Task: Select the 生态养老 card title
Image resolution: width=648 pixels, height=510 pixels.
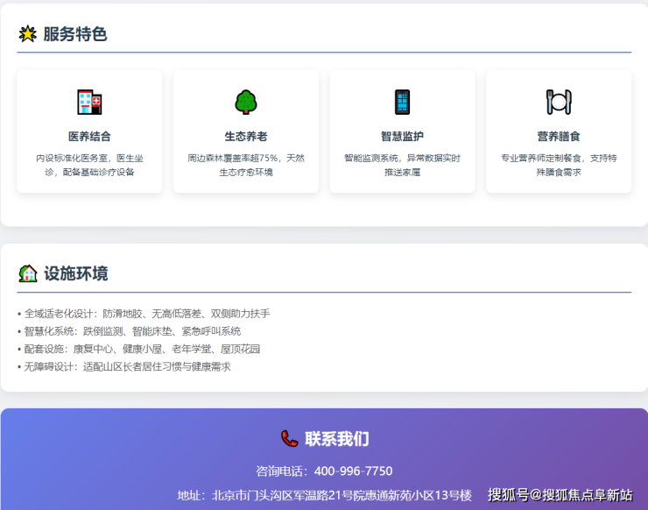Action: pyautogui.click(x=246, y=137)
